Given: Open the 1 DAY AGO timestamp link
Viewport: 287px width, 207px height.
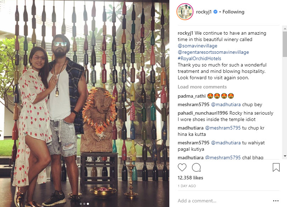Looking at the screenshot, I should tap(187, 186).
